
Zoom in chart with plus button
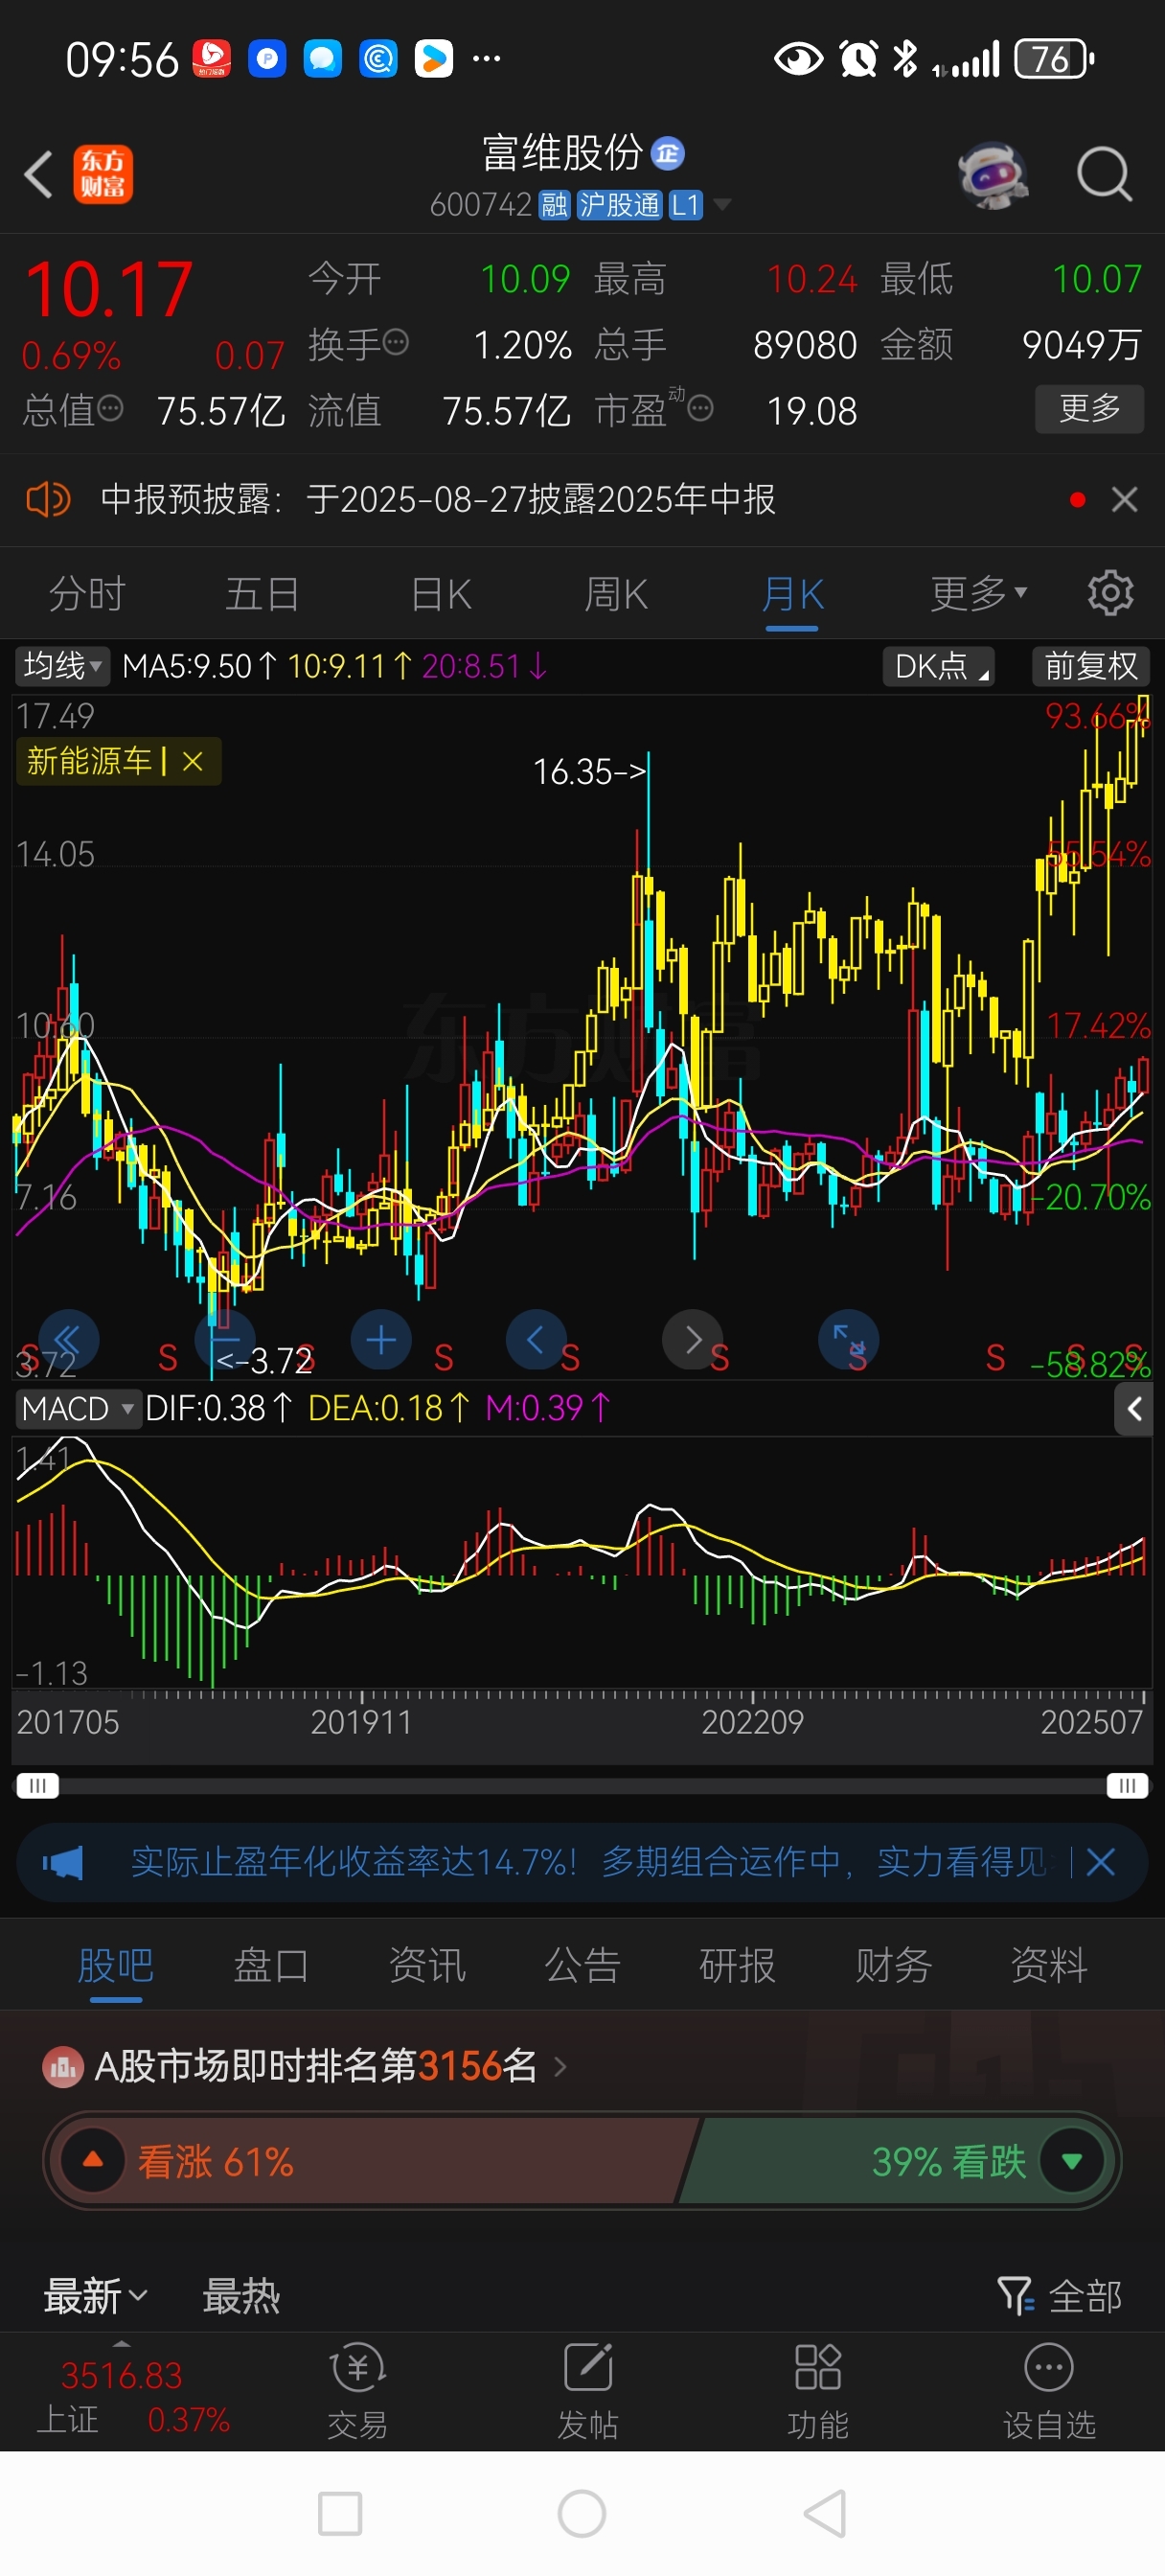(381, 1340)
